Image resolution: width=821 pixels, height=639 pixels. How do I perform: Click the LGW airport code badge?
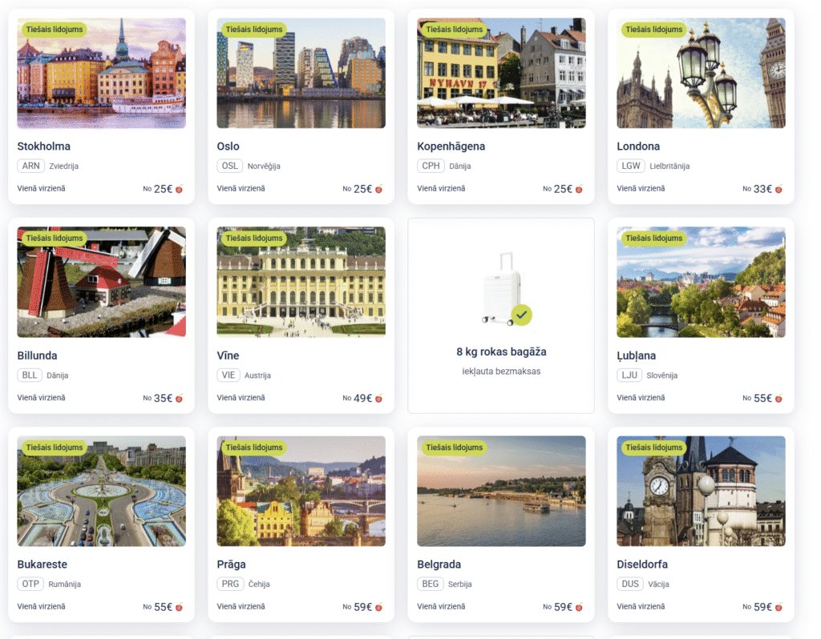coord(630,166)
